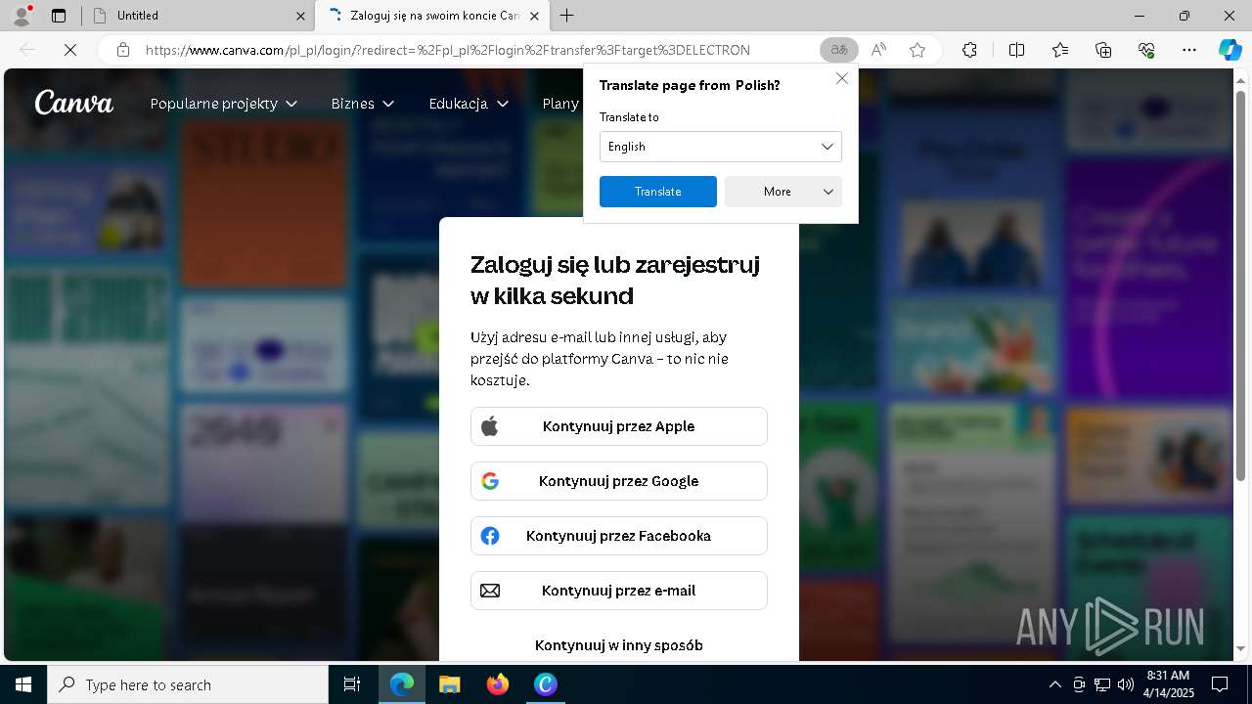Image resolution: width=1252 pixels, height=704 pixels.
Task: Click the Canva logo
Action: tap(74, 103)
